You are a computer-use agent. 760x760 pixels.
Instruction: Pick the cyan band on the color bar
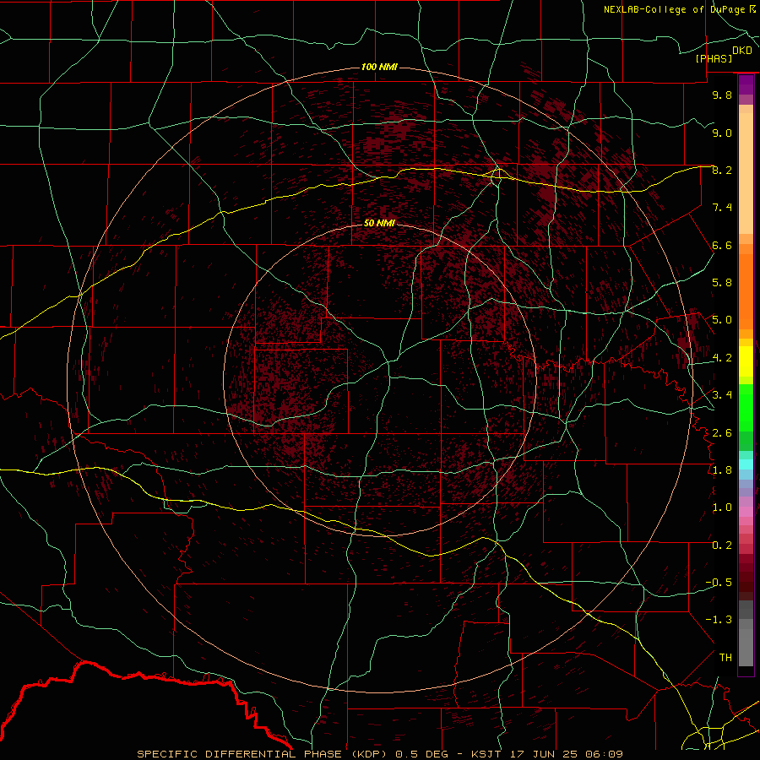746,464
